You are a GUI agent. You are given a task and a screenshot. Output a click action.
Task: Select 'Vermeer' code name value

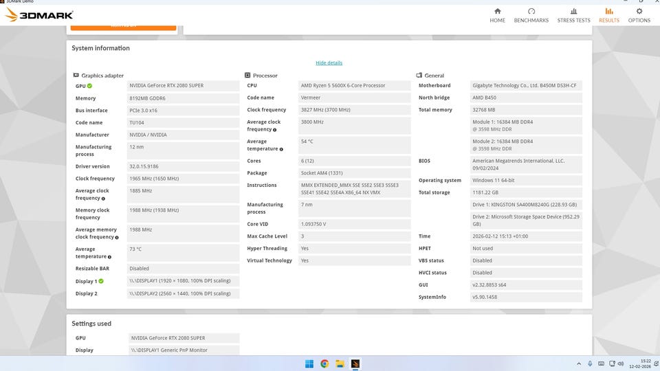click(x=355, y=98)
